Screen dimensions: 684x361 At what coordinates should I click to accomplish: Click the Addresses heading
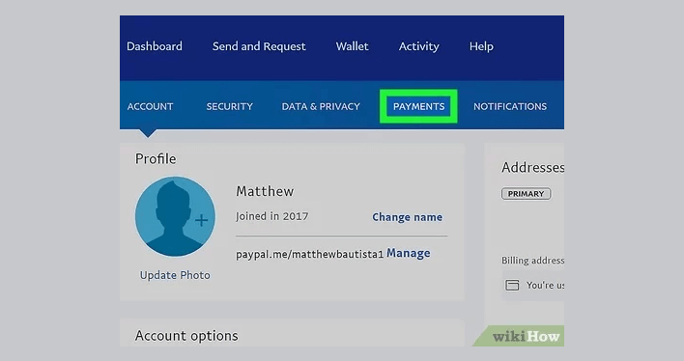click(x=532, y=167)
